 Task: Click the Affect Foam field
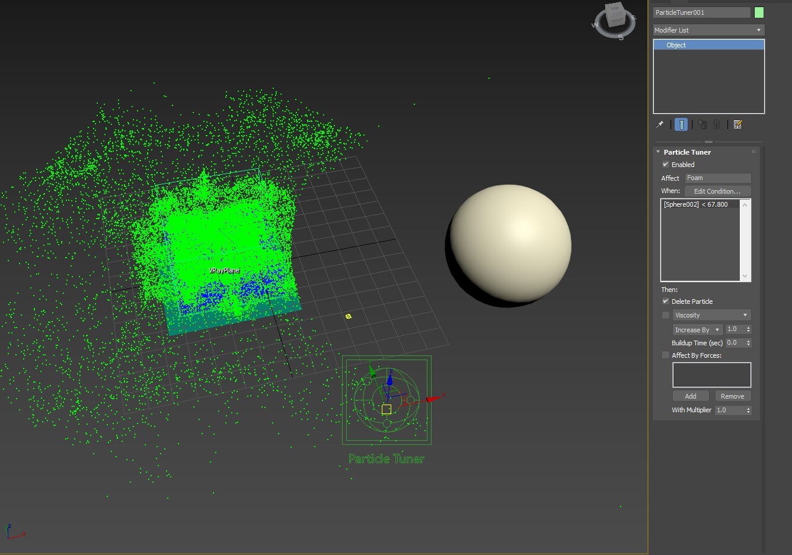coord(718,178)
